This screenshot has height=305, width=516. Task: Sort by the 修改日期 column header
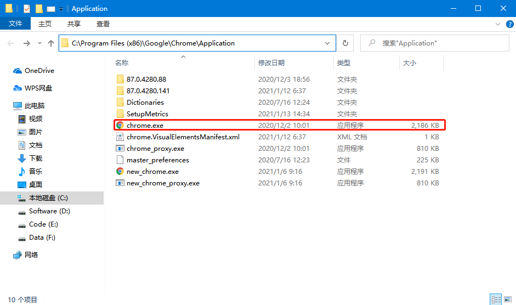[x=271, y=63]
